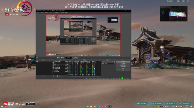Remove the selected source with minus icon
Viewport: 194px width, 108px height.
(56, 76)
